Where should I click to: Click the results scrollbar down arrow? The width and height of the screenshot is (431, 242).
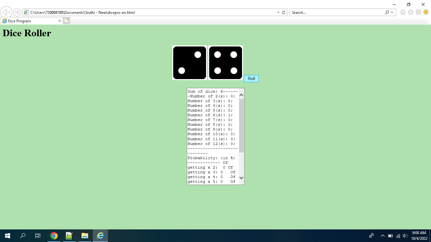241,178
